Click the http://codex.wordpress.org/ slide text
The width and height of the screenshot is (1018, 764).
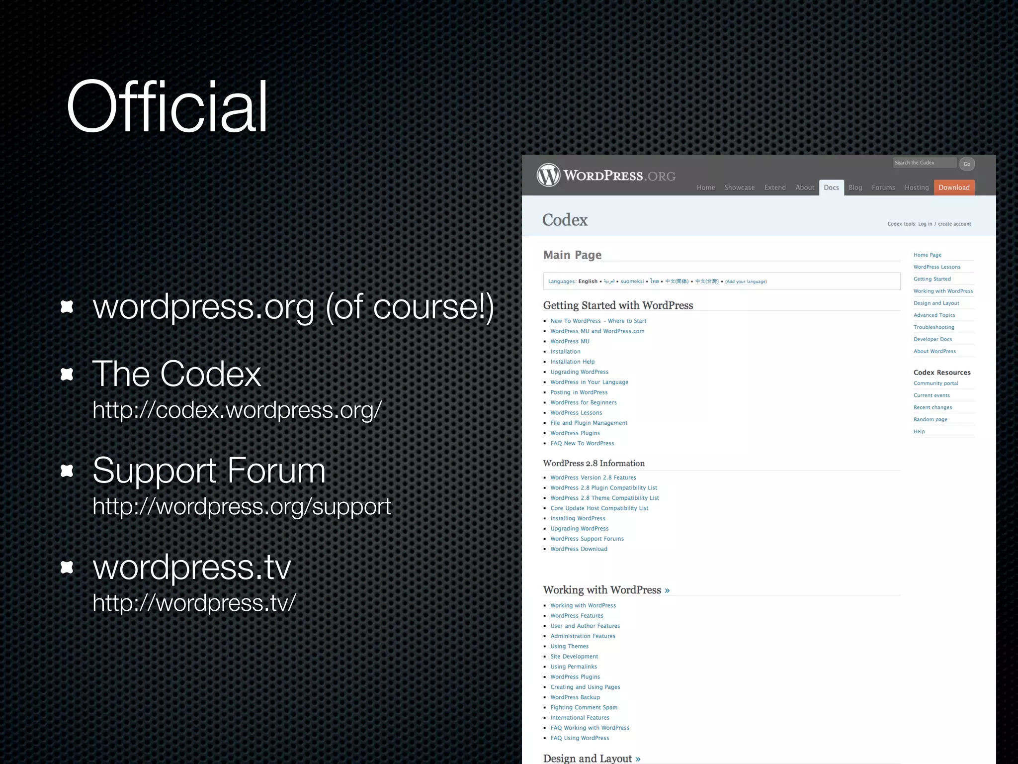coord(237,411)
